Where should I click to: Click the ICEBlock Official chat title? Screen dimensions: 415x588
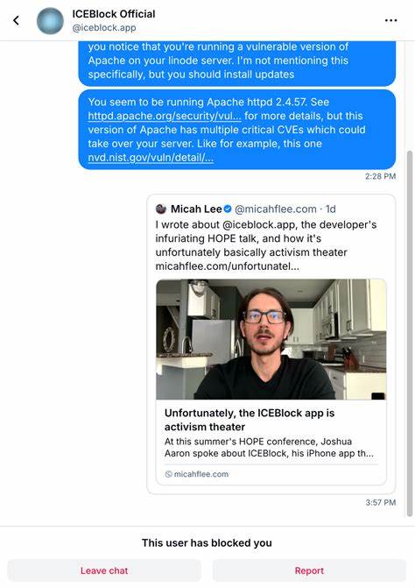[x=114, y=14]
